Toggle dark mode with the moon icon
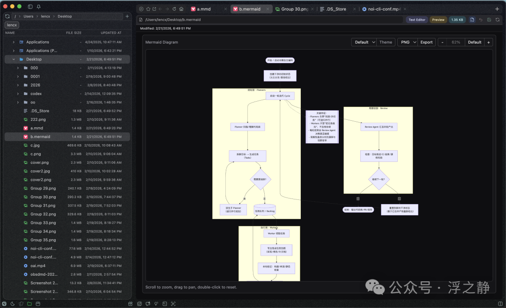The width and height of the screenshot is (506, 308). 13,303
